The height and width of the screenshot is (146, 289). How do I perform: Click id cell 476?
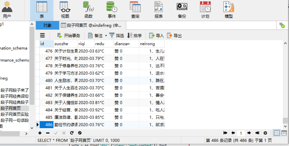tap(46, 51)
